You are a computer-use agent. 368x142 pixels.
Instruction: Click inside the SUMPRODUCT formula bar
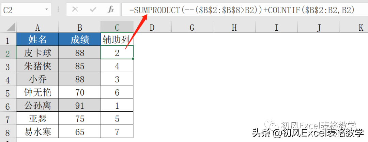(x=244, y=10)
